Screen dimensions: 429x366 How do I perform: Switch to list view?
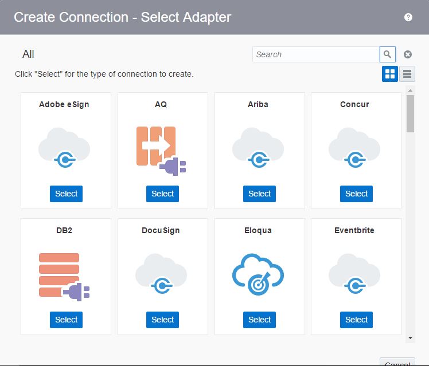click(x=407, y=74)
